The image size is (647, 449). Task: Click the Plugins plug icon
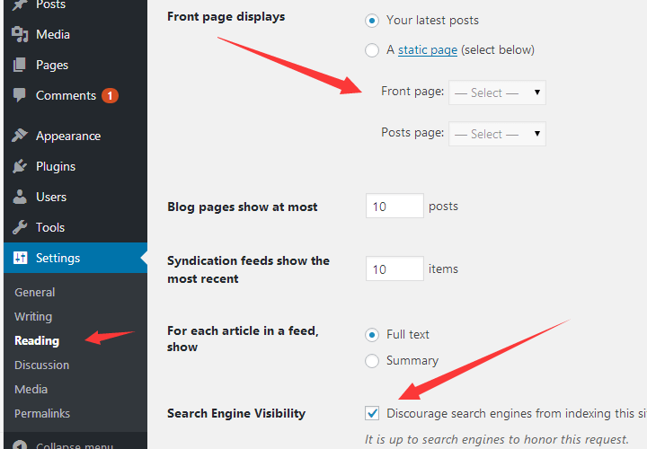[20, 166]
